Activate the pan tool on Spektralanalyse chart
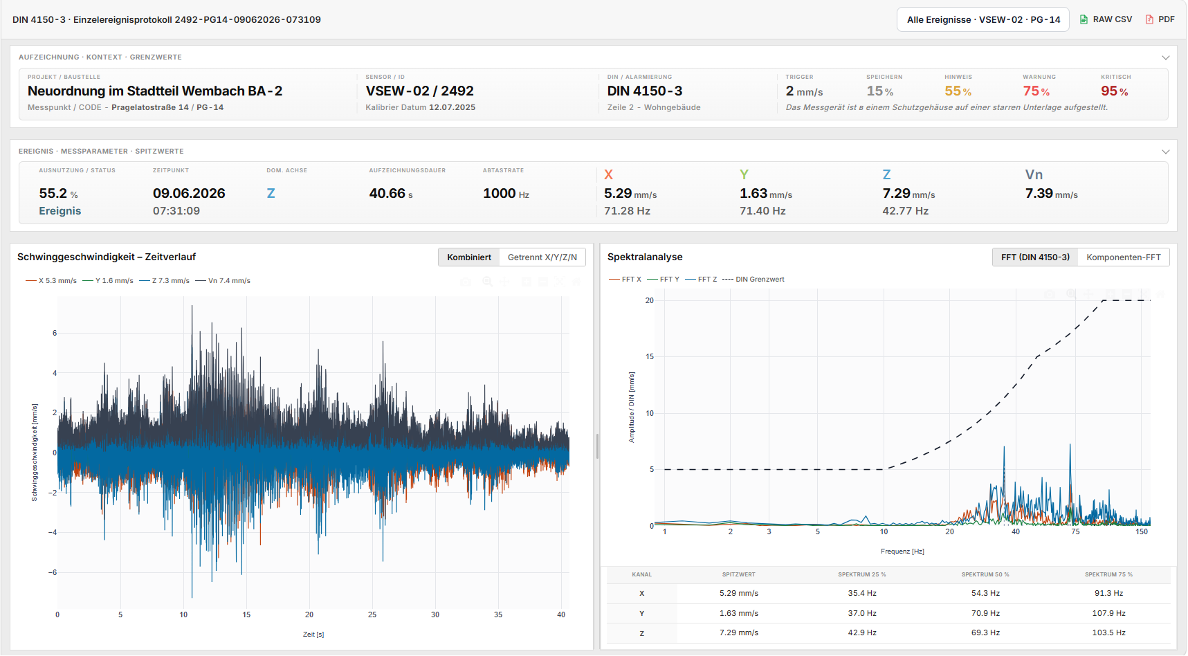This screenshot has height=656, width=1188. [1088, 294]
